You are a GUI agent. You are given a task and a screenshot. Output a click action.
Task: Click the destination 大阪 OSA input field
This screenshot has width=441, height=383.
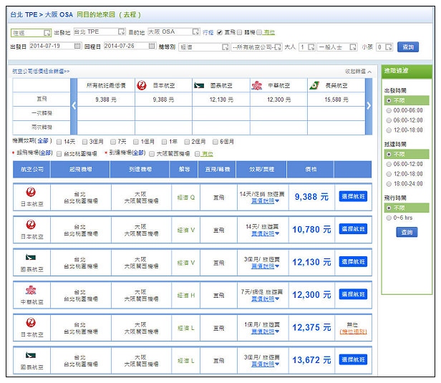(172, 32)
